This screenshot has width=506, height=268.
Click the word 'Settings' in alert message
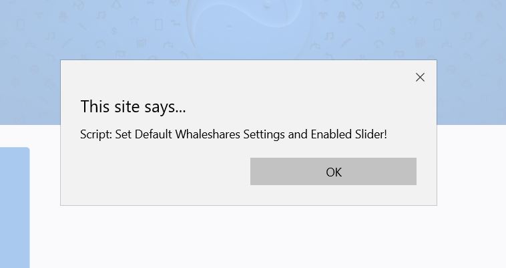[264, 134]
